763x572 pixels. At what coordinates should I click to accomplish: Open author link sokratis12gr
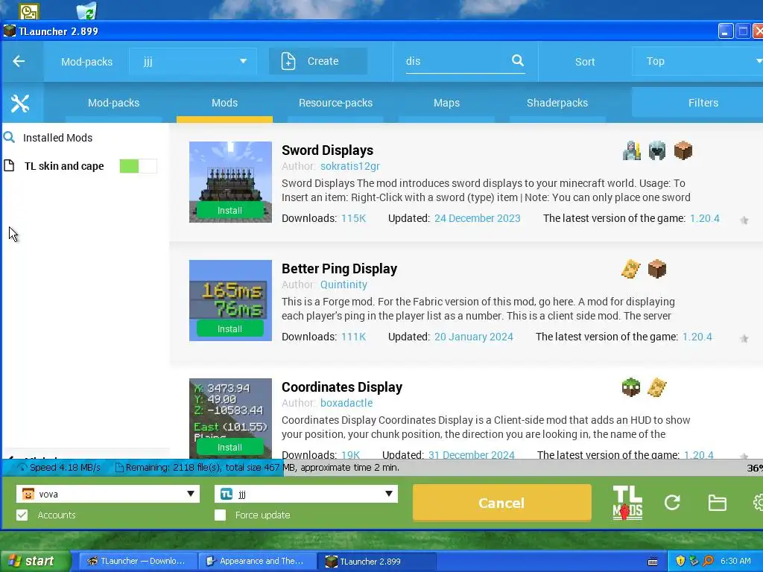click(350, 166)
